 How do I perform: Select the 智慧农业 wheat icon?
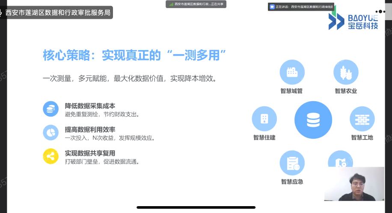click(346, 72)
